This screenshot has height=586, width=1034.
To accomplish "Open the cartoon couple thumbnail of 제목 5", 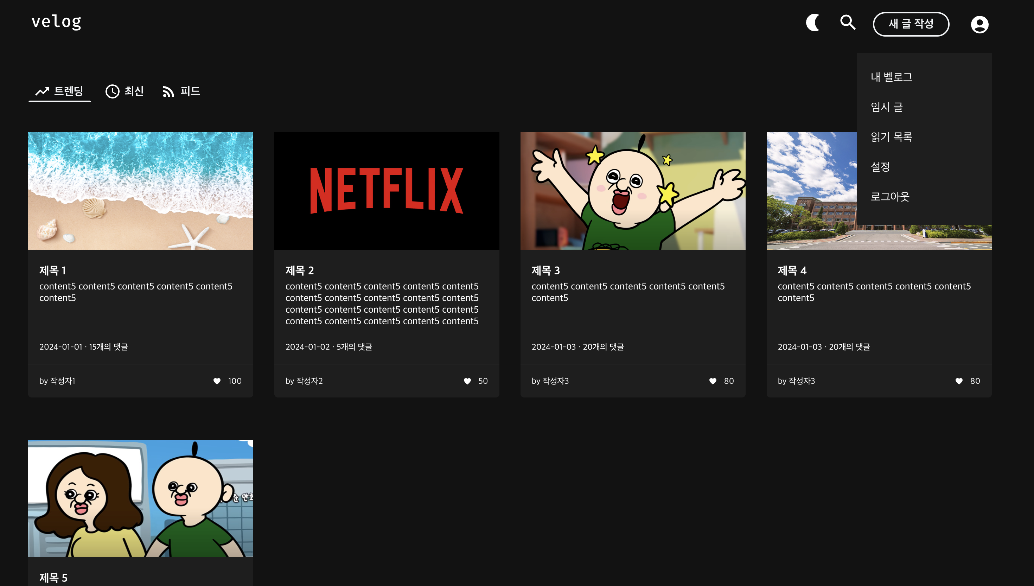I will [140, 498].
